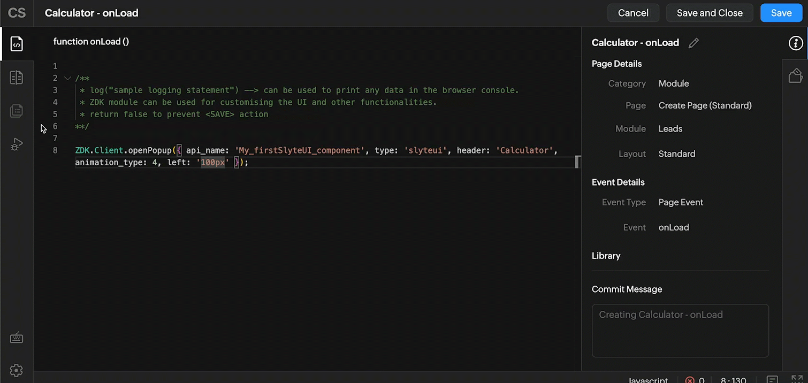The height and width of the screenshot is (383, 808).
Task: Click the Javascript language label in status bar
Action: 648,380
